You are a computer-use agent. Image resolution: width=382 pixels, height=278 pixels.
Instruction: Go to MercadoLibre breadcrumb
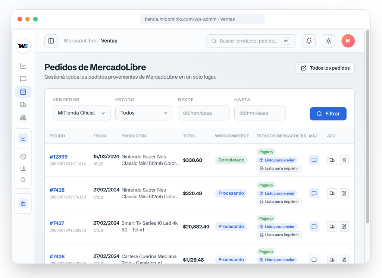[80, 41]
